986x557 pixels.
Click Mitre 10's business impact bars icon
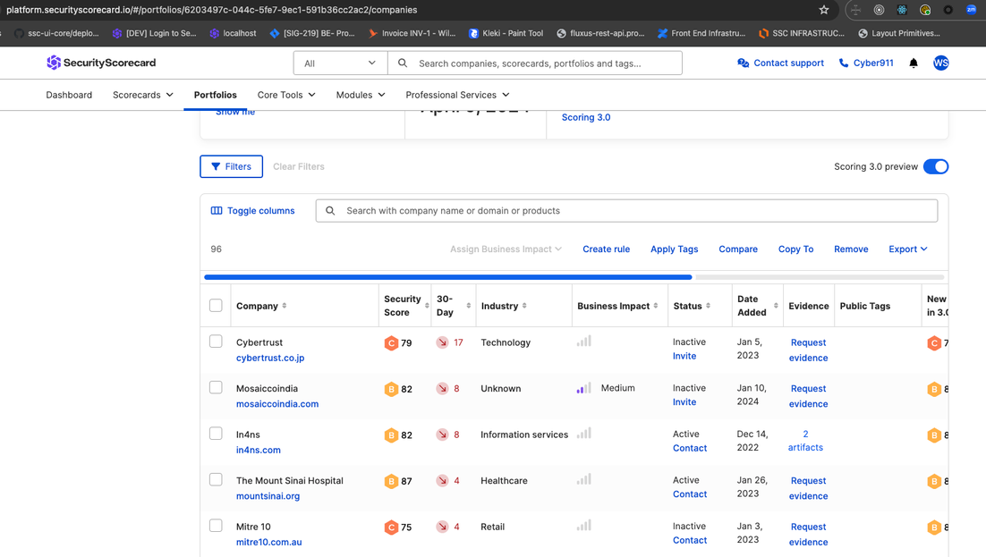pyautogui.click(x=584, y=525)
